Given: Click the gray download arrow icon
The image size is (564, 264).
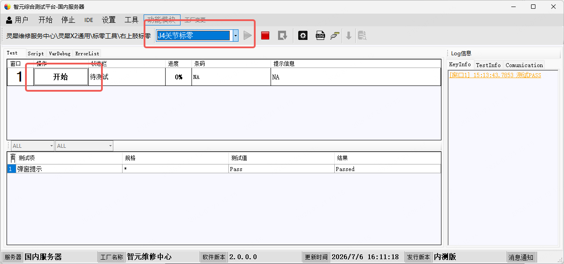Looking at the screenshot, I should click(x=349, y=36).
